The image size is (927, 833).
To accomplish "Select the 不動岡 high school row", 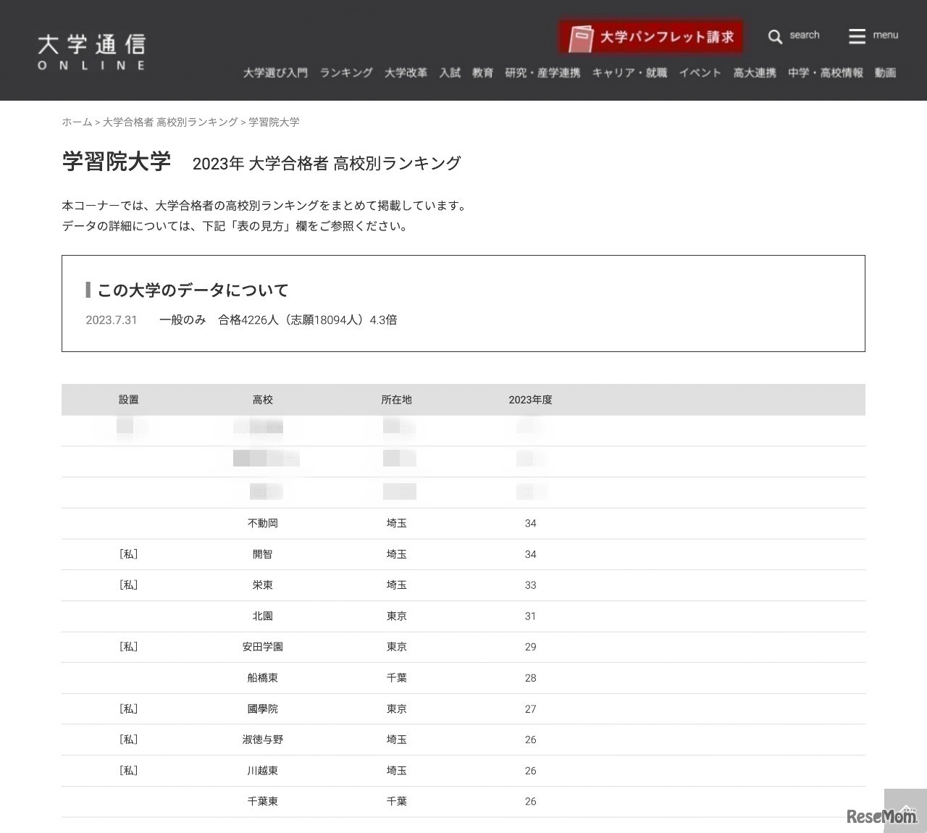I will (262, 523).
